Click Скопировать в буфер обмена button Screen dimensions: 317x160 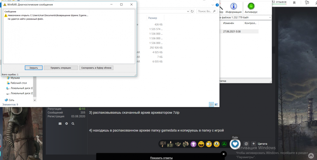tap(96, 68)
